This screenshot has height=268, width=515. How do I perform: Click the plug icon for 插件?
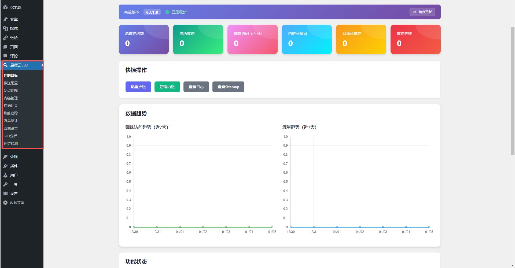coord(5,166)
